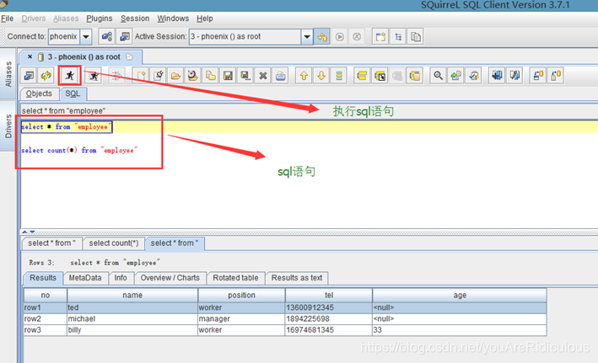Select the Results tab
Screen dimensions: 598x363
tap(43, 278)
